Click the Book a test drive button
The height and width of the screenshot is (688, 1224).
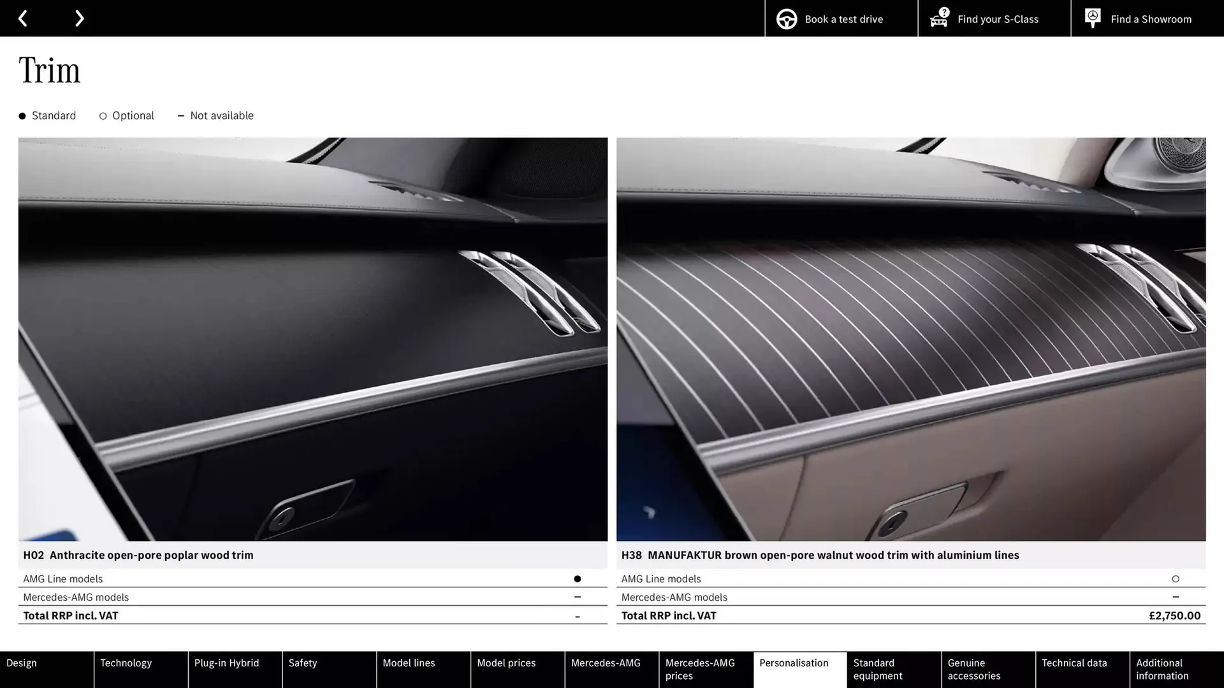841,18
